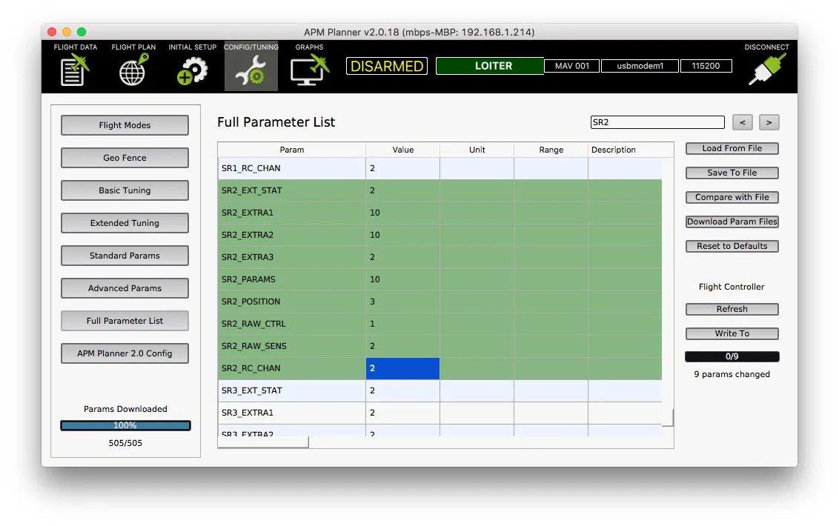Go to next search result arrow
The height and width of the screenshot is (526, 839).
click(x=769, y=122)
